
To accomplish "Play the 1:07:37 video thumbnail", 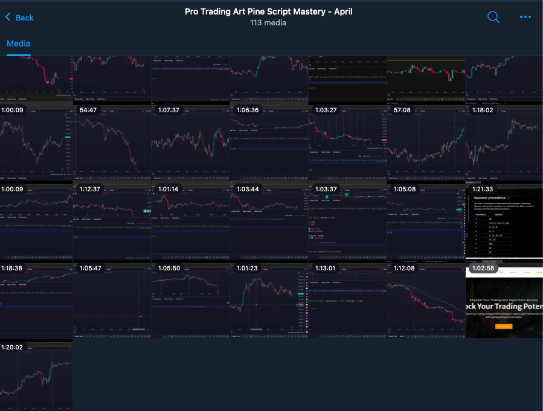I will pyautogui.click(x=190, y=142).
